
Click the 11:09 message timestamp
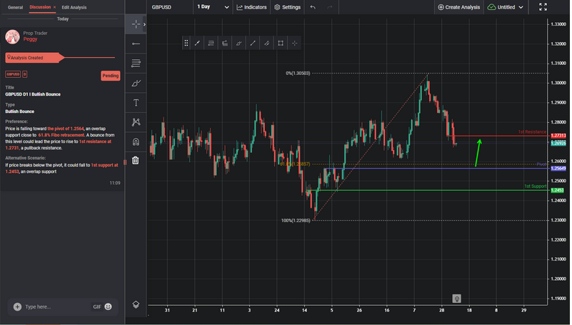coord(115,183)
